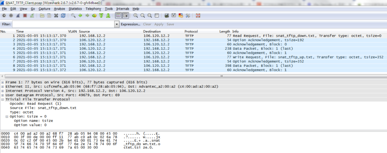Image resolution: width=387 pixels, height=153 pixels.
Task: Select packet 4 Data Packet Length 238
Action: [x=193, y=49]
